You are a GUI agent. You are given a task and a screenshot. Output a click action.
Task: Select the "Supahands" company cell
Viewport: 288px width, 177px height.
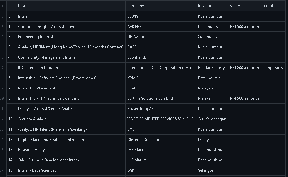click(x=137, y=57)
